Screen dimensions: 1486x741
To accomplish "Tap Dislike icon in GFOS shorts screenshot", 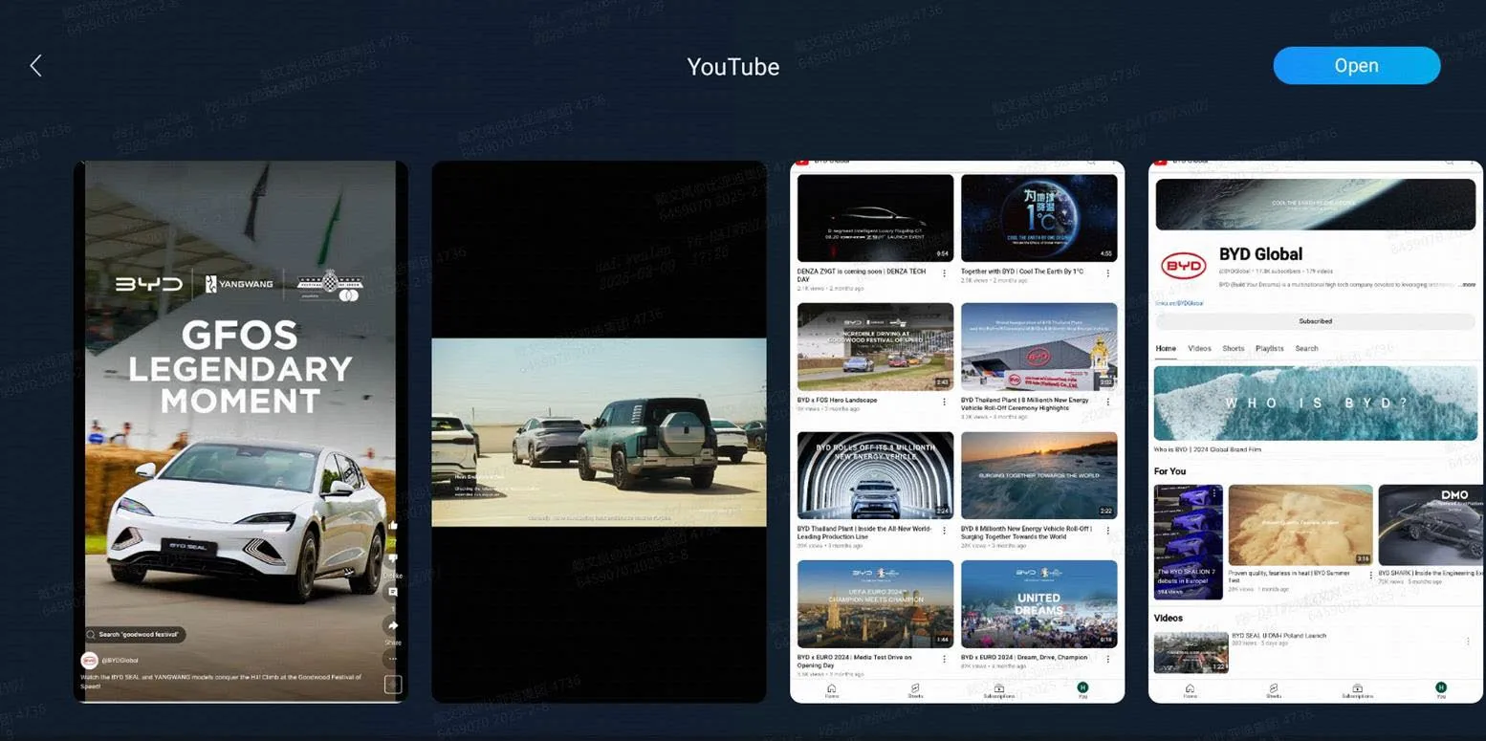I will click(x=393, y=558).
